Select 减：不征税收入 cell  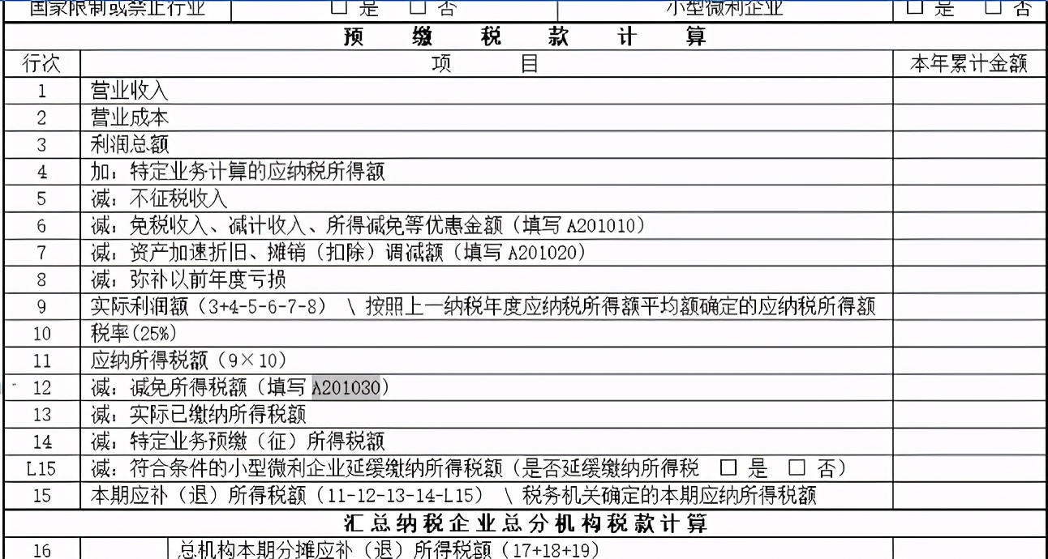click(x=486, y=198)
